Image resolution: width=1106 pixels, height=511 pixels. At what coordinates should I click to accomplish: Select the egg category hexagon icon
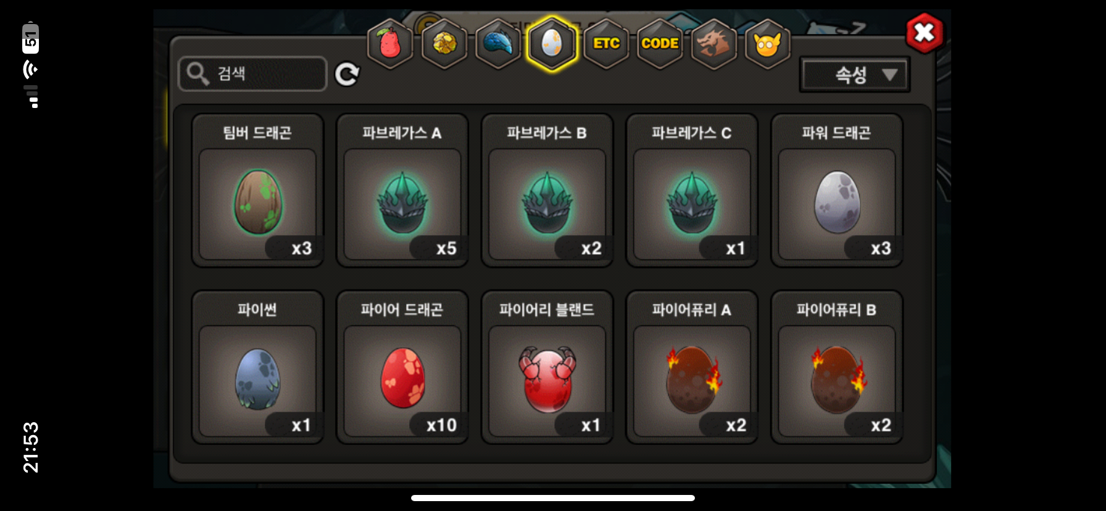(552, 44)
